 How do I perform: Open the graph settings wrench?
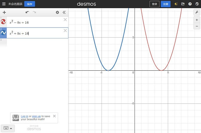(197, 12)
